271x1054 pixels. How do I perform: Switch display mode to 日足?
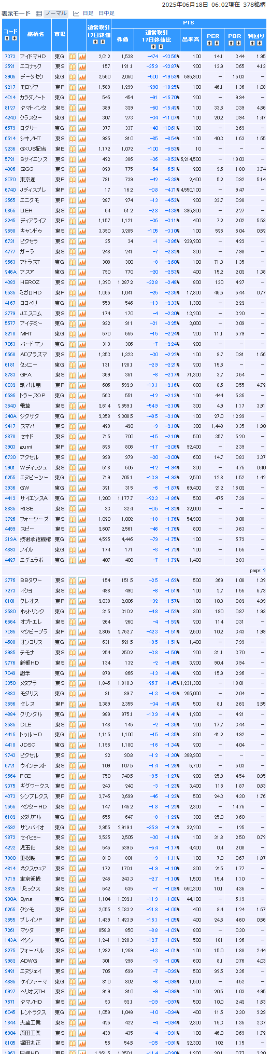(88, 13)
